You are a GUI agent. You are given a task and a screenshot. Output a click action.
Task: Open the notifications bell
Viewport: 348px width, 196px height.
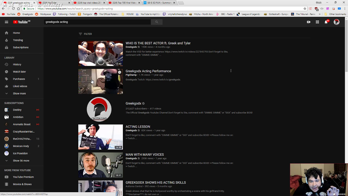pyautogui.click(x=326, y=22)
